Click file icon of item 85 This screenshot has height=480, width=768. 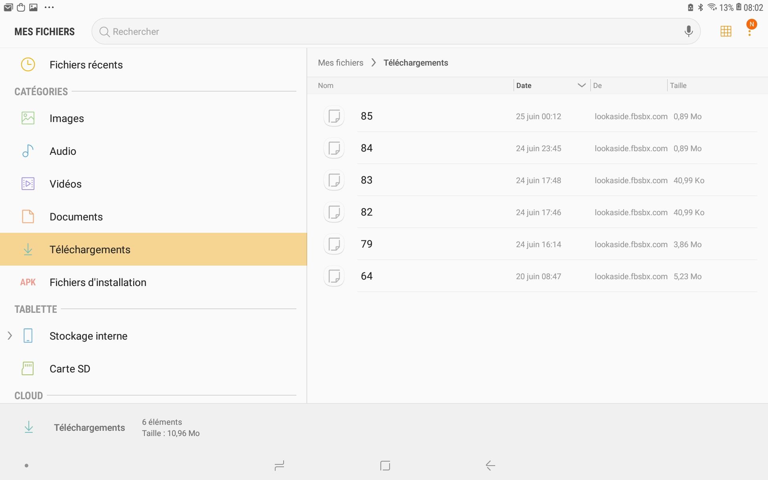pyautogui.click(x=334, y=116)
